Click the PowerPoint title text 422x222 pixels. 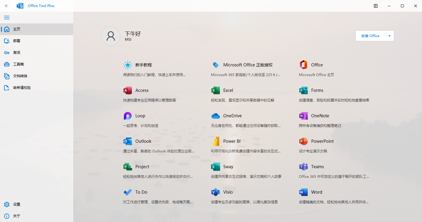click(322, 141)
